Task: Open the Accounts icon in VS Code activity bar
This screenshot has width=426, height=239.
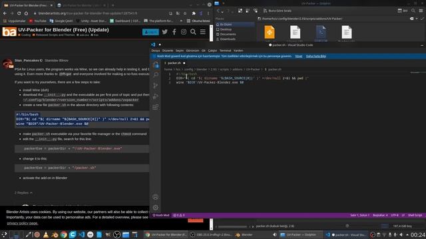Action: click(155, 197)
